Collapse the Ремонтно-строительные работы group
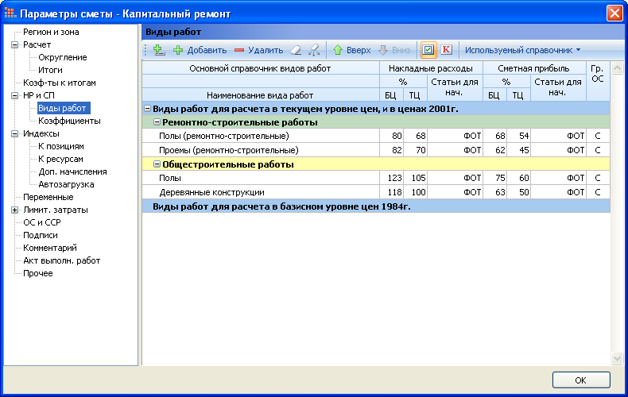This screenshot has width=628, height=397. tap(157, 122)
